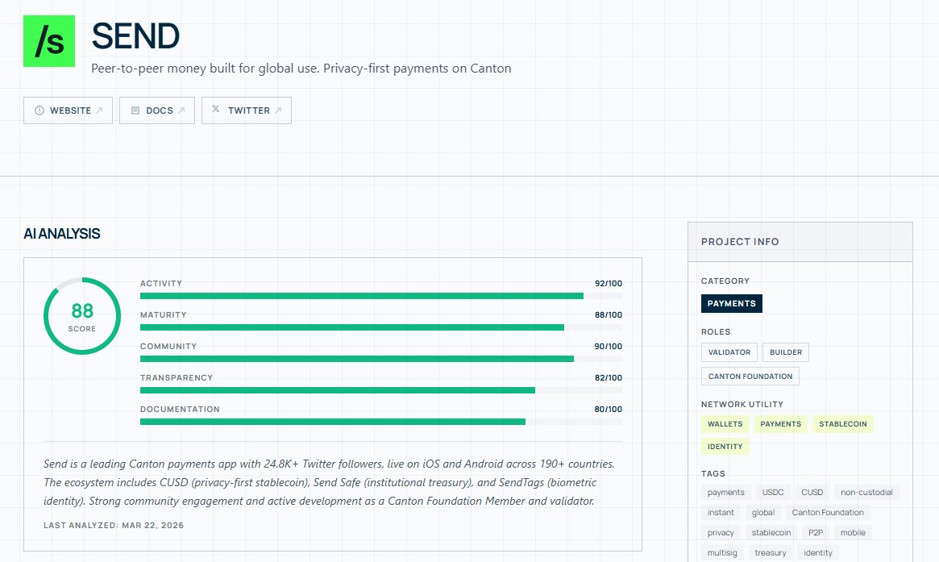Click the green Send /s logo
The image size is (939, 562).
pyautogui.click(x=49, y=41)
